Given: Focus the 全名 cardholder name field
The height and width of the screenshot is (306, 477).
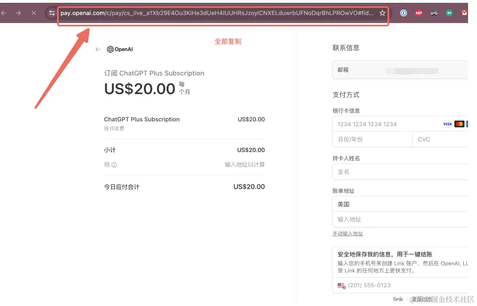Looking at the screenshot, I should [400, 172].
